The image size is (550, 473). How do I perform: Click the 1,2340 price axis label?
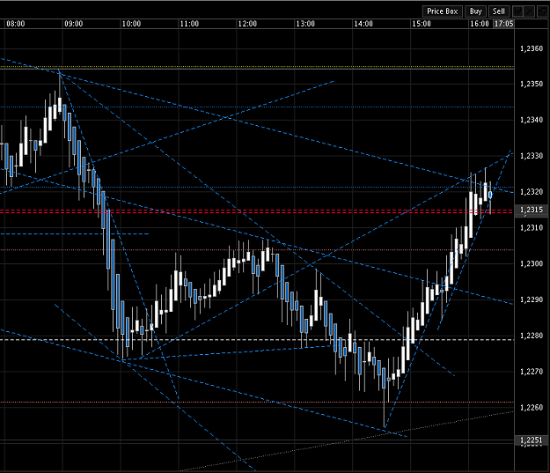pyautogui.click(x=532, y=120)
